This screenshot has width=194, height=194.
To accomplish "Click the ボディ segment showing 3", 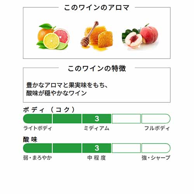I will 97,119.
